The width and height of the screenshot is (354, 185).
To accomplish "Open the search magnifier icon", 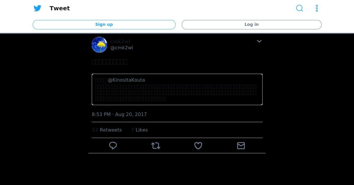I will click(x=299, y=8).
